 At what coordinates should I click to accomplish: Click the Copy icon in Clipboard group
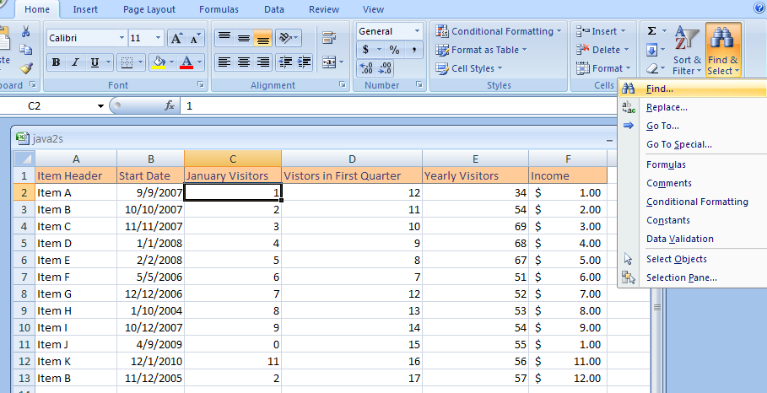coord(26,50)
